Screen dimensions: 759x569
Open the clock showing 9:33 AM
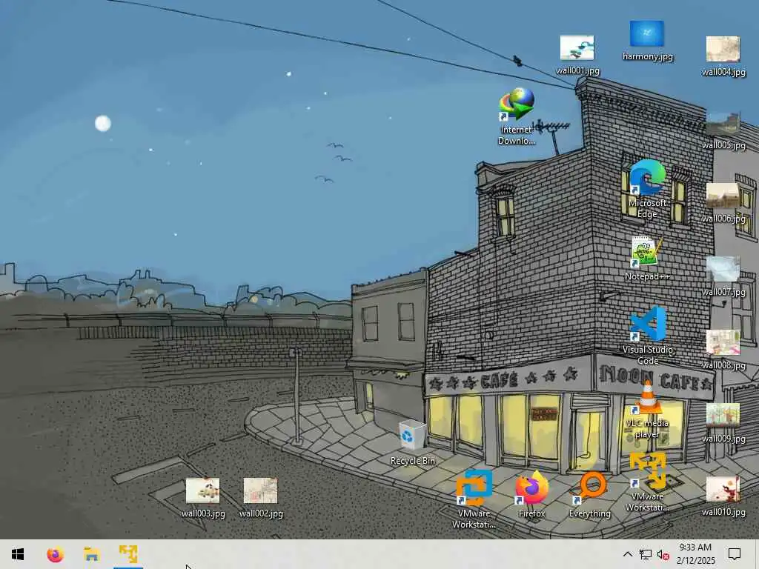tap(695, 554)
